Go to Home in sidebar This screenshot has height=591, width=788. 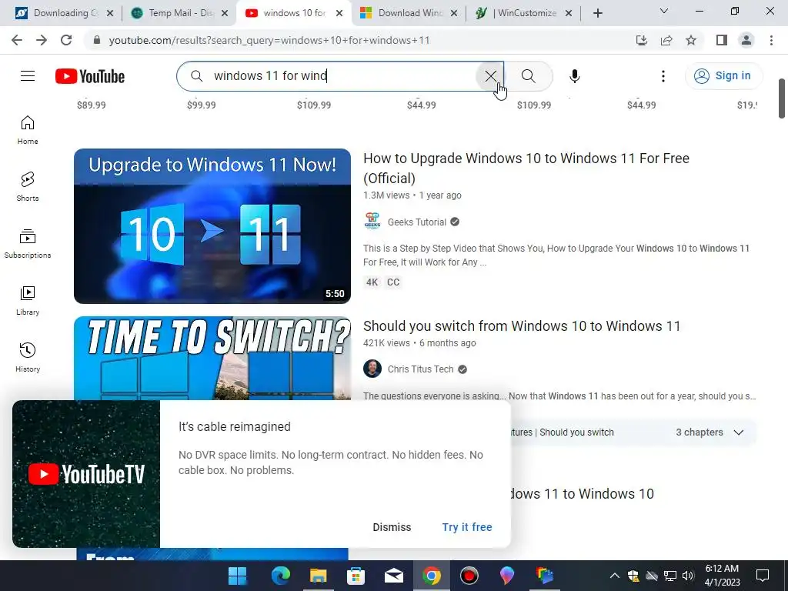28,130
